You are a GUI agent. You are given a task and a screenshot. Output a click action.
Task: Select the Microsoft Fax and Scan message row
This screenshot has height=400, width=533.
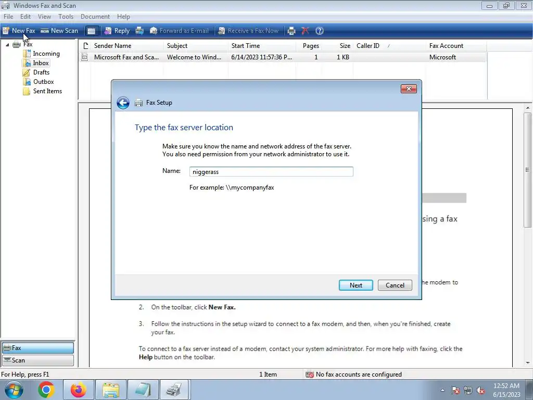(x=283, y=57)
